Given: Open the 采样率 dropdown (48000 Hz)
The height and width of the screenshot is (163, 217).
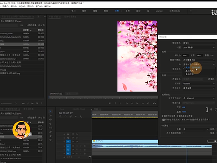Looking at the screenshot, I should pos(199,84).
